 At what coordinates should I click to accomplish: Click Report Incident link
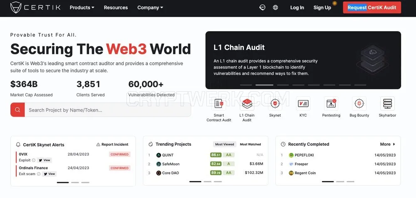[112, 144]
